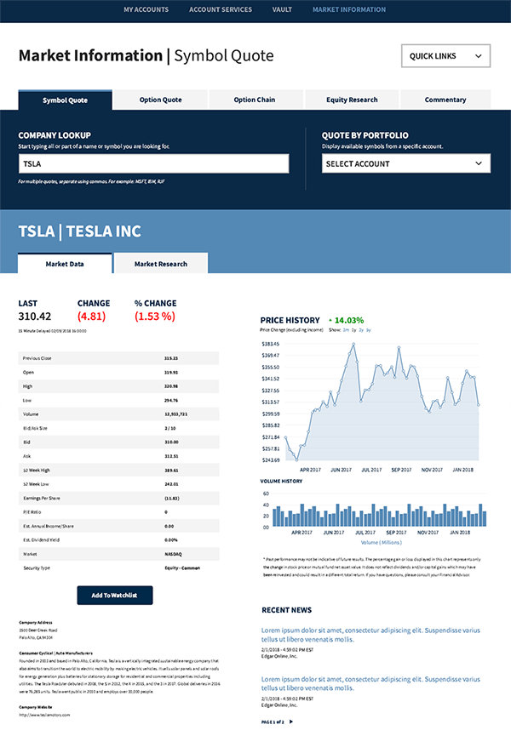This screenshot has width=511, height=736.
Task: Show 3y price history range
Action: coord(369,330)
